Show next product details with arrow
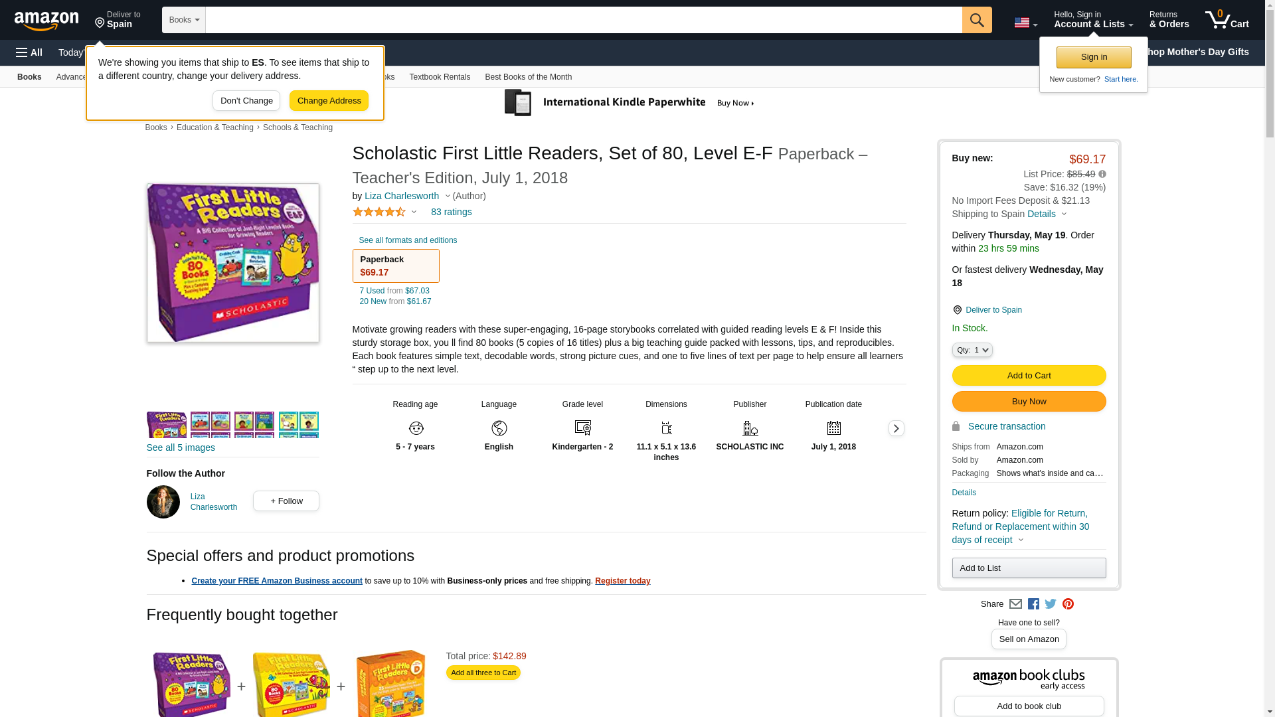This screenshot has height=717, width=1275. click(896, 428)
